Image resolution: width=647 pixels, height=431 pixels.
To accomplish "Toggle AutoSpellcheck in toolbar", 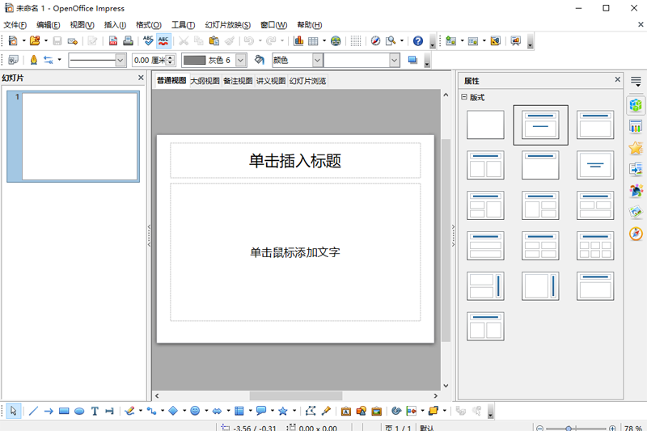I will point(163,40).
